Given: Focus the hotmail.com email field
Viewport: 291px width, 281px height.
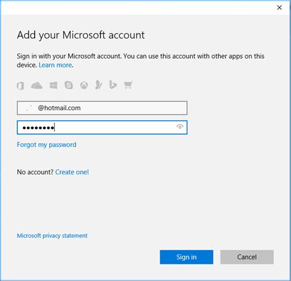Looking at the screenshot, I should click(x=102, y=108).
